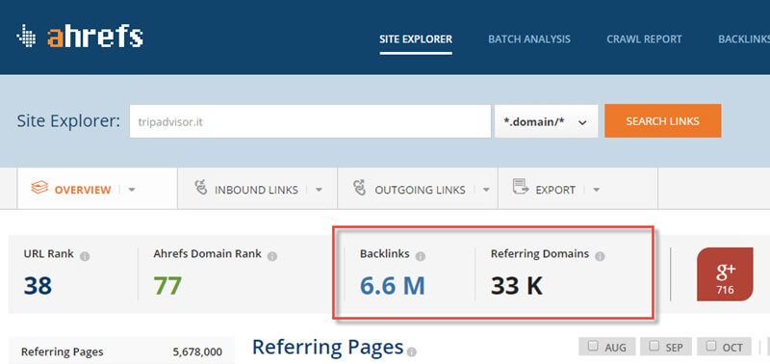Screen dimensions: 770x364
Task: Open the Google+ 716 badge
Action: coord(725,274)
